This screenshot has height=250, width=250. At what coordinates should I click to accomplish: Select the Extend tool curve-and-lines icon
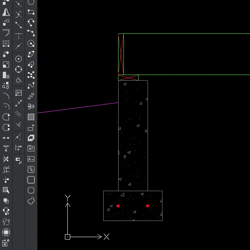6,169
